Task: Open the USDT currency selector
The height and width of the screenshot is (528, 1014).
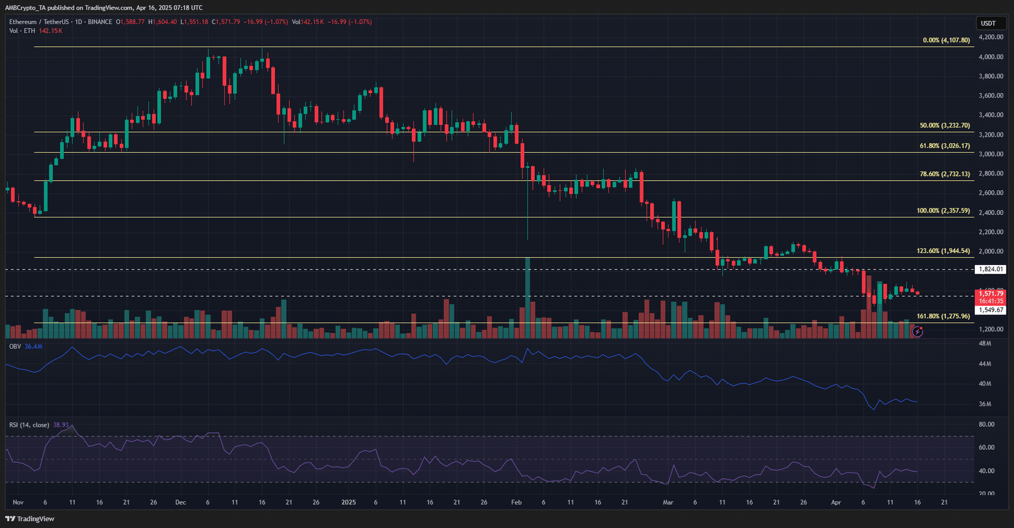Action: [x=988, y=23]
